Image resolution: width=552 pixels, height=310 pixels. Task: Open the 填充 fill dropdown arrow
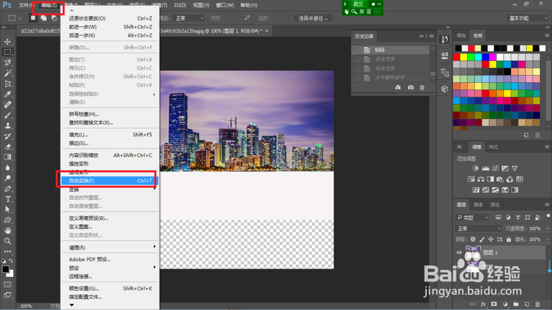click(x=548, y=239)
